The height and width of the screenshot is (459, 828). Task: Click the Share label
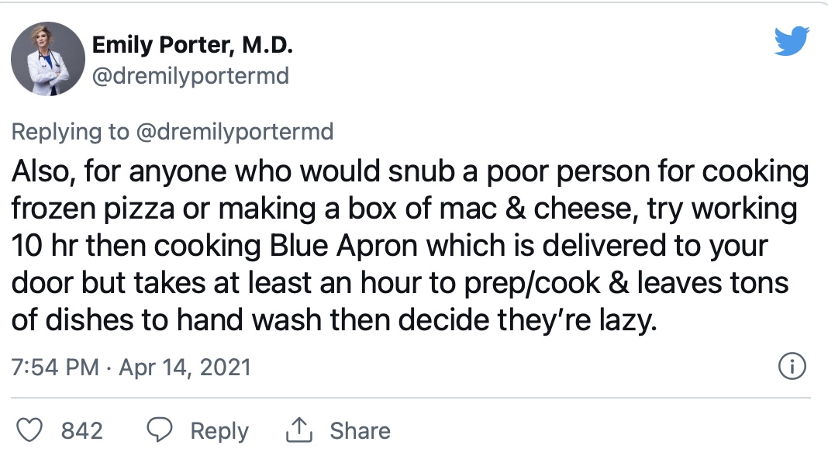(x=361, y=431)
